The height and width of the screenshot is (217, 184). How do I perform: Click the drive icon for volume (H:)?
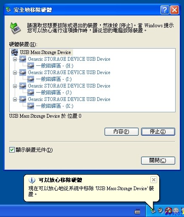tap(31, 66)
